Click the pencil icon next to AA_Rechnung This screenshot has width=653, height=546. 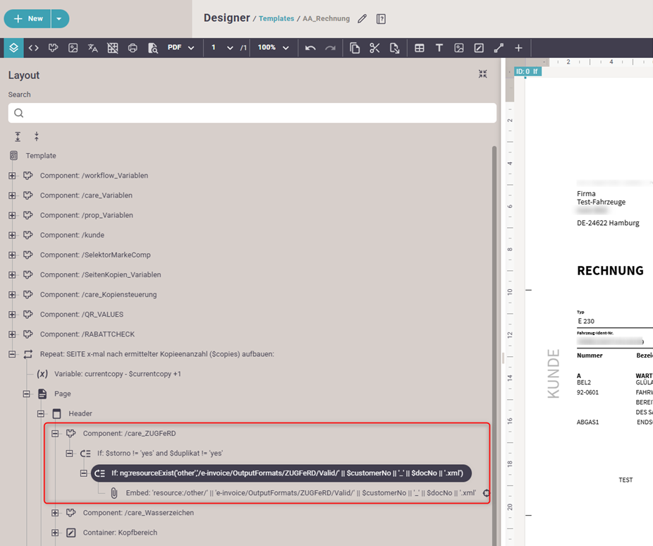pos(362,19)
